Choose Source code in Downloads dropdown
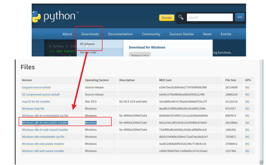 tap(88, 52)
